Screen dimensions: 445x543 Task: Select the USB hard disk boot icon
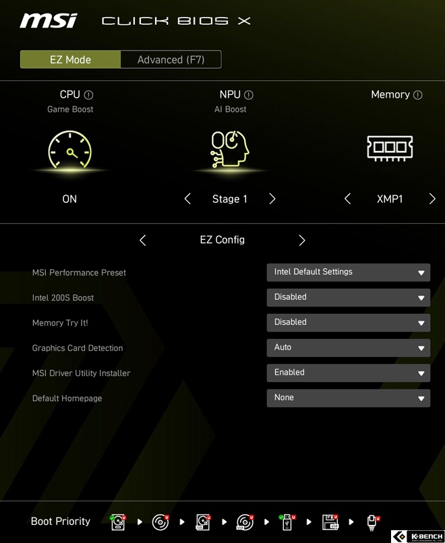click(x=203, y=522)
